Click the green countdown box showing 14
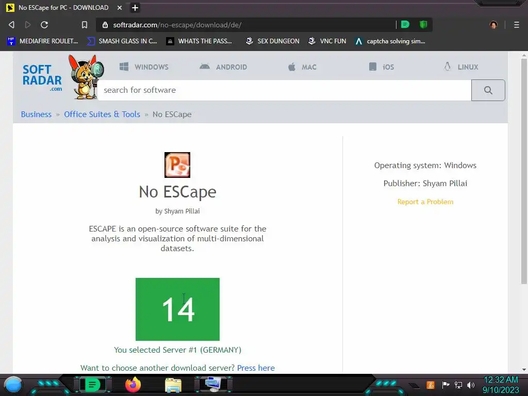528x396 pixels. 177,309
